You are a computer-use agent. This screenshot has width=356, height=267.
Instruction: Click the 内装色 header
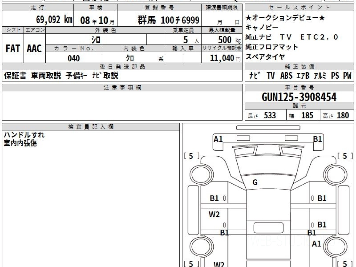[x=133, y=48]
